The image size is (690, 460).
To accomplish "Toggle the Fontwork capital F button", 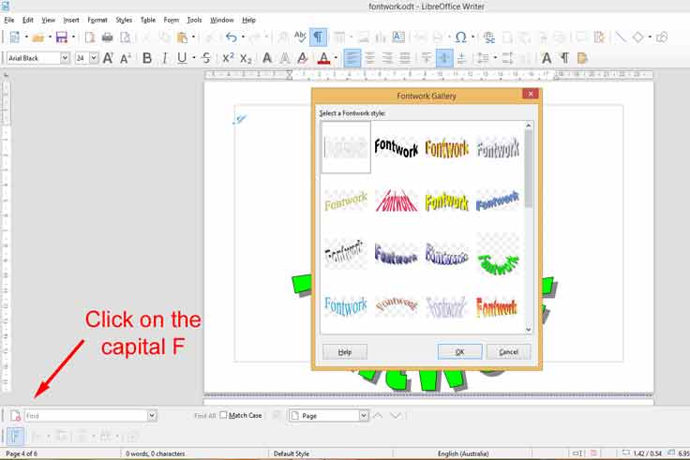I will click(15, 437).
